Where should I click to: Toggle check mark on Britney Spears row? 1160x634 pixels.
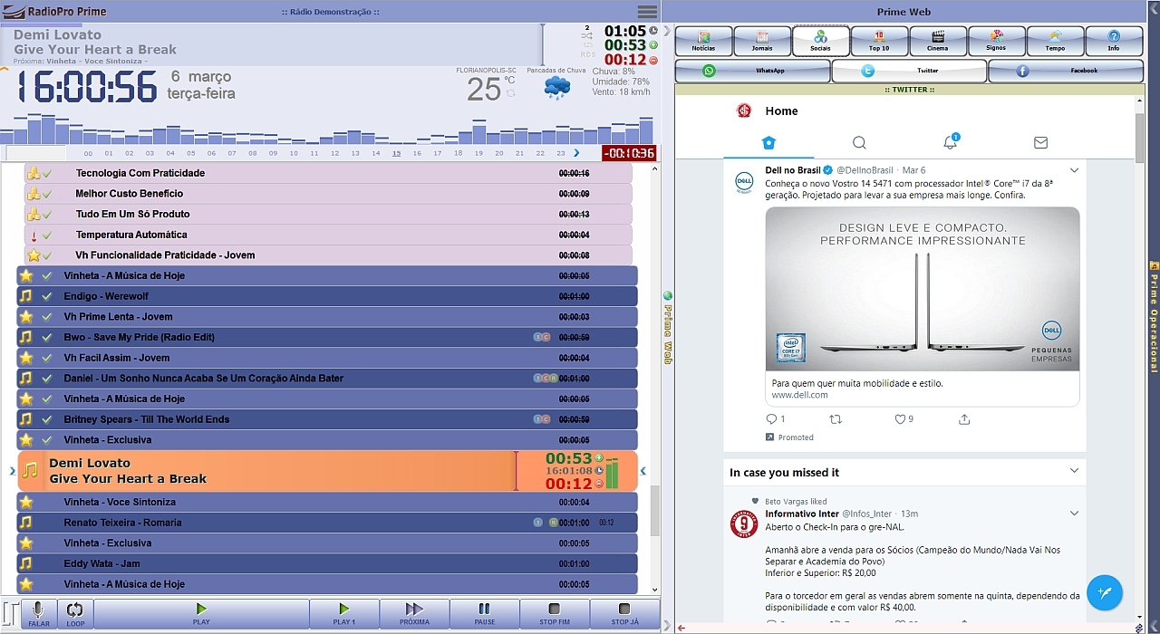pos(46,419)
